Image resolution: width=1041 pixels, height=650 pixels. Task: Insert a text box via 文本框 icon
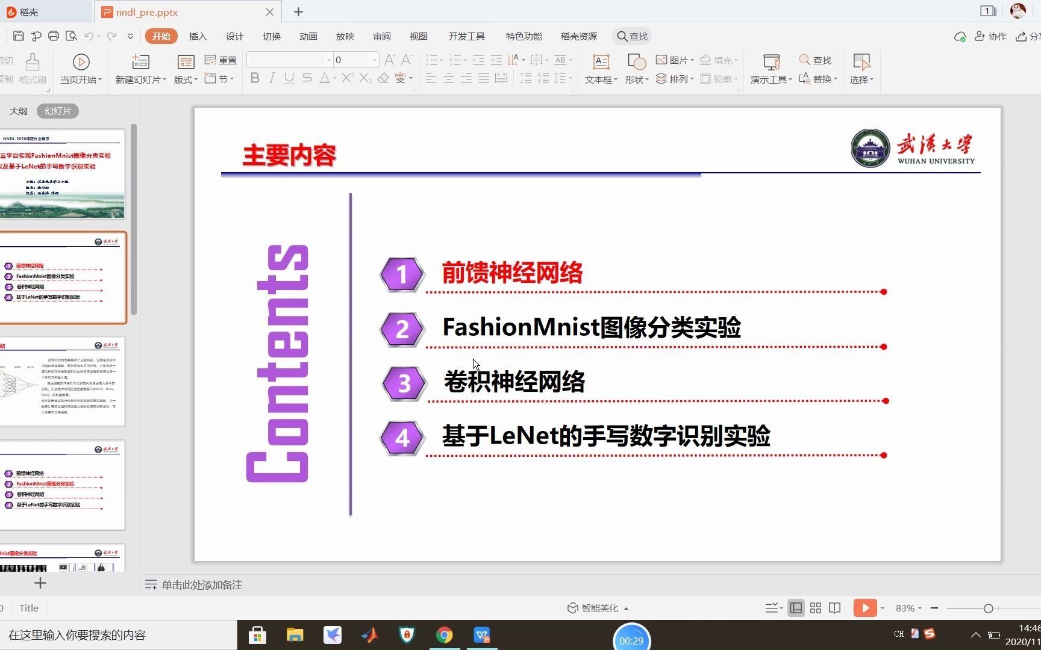click(x=600, y=69)
